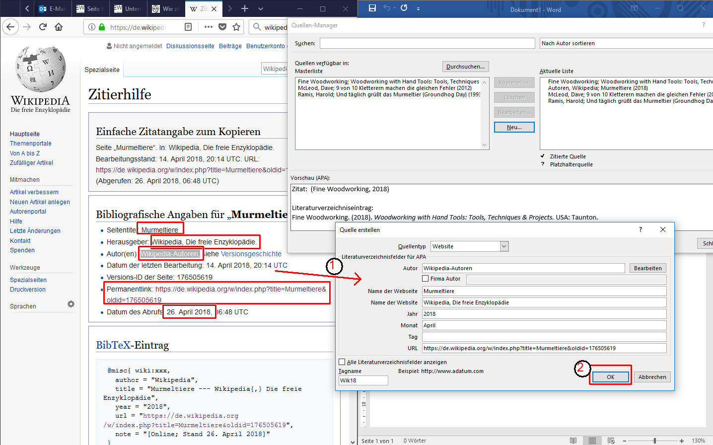713x445 pixels.
Task: Click the Tagname field containing Wik18
Action: tap(363, 380)
